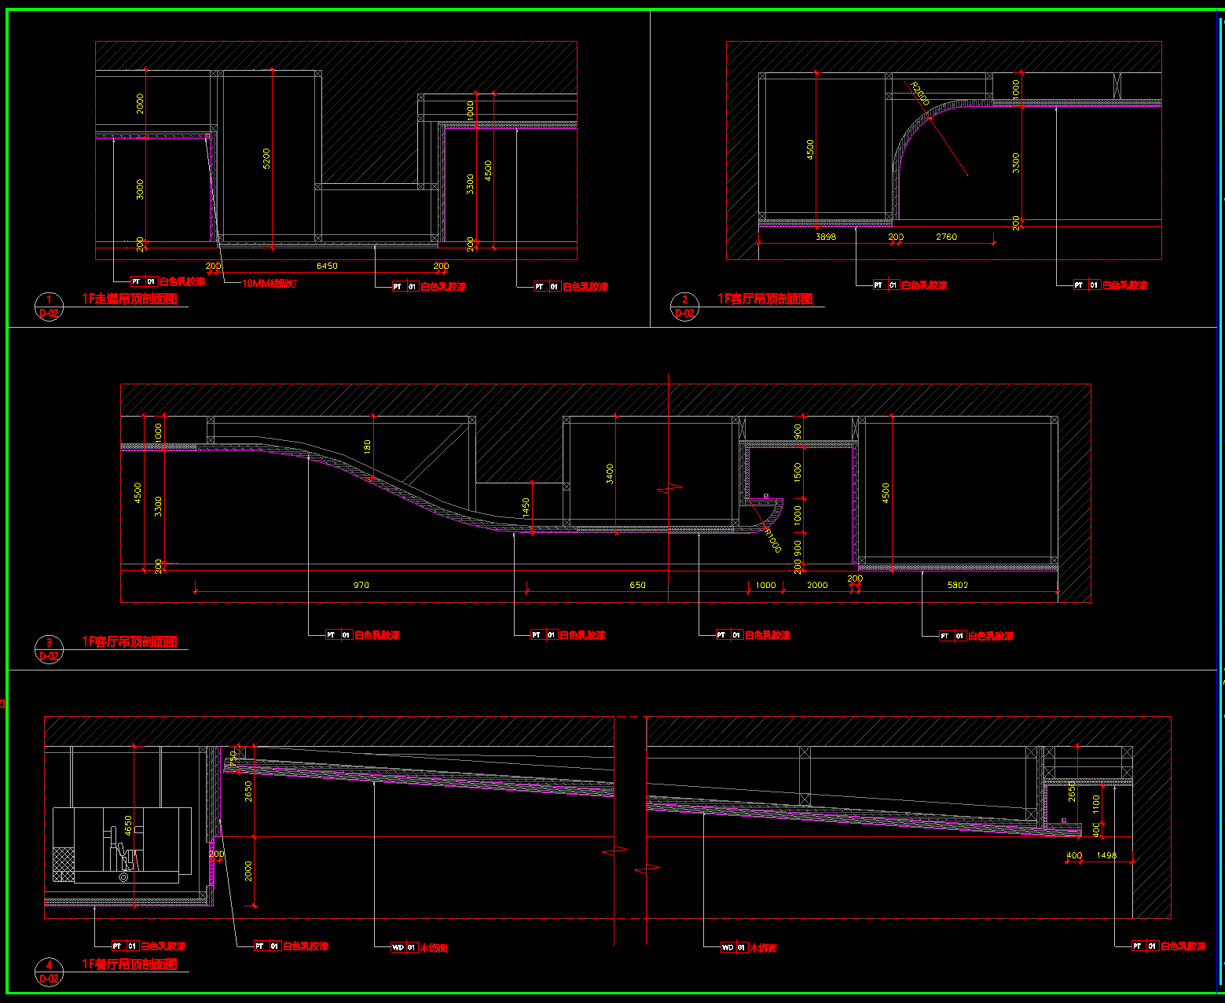Select the 1F走道吊顶剖面图 title text
Viewport: 1225px width, 1003px height.
tap(130, 299)
